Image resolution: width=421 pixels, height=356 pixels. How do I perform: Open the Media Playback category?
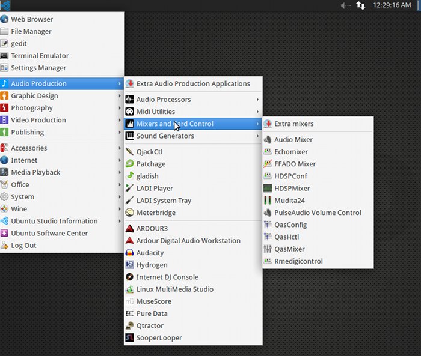[x=62, y=172]
